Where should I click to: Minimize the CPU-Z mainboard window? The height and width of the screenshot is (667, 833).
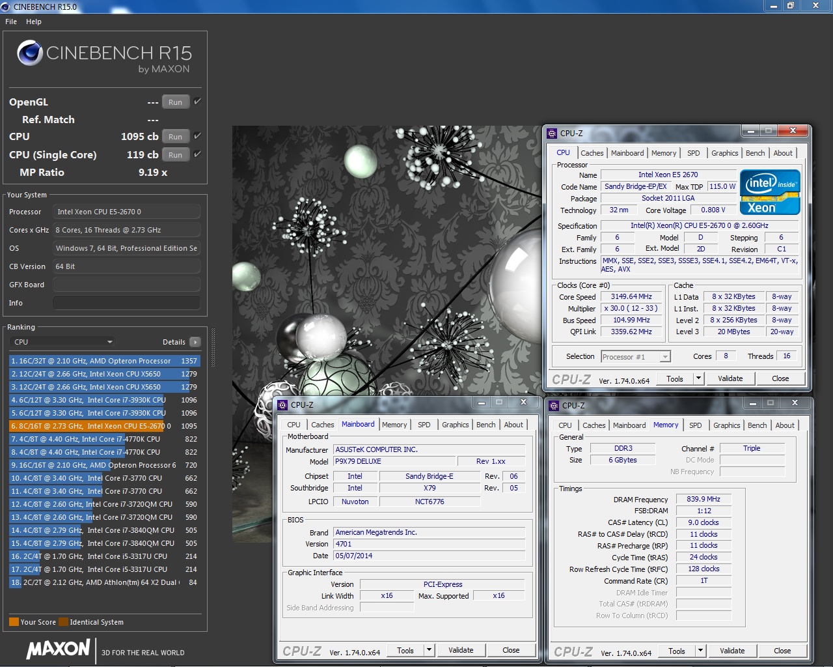tap(481, 403)
